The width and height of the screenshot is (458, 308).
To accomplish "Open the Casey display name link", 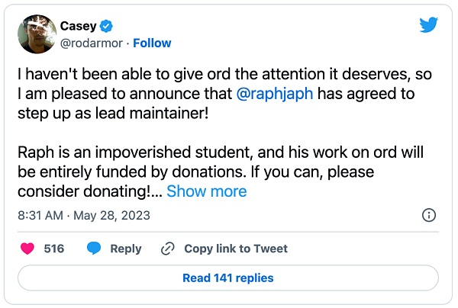I will [78, 27].
